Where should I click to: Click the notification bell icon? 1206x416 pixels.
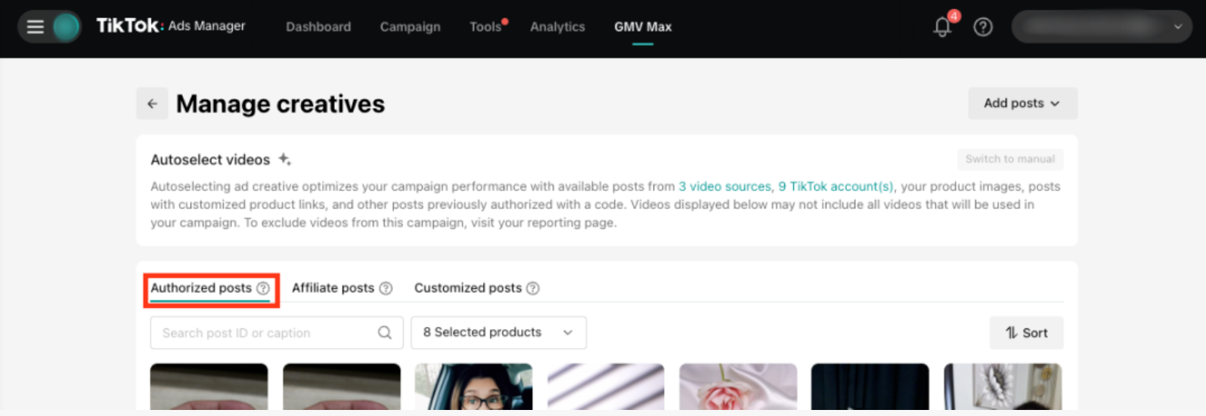pos(942,27)
